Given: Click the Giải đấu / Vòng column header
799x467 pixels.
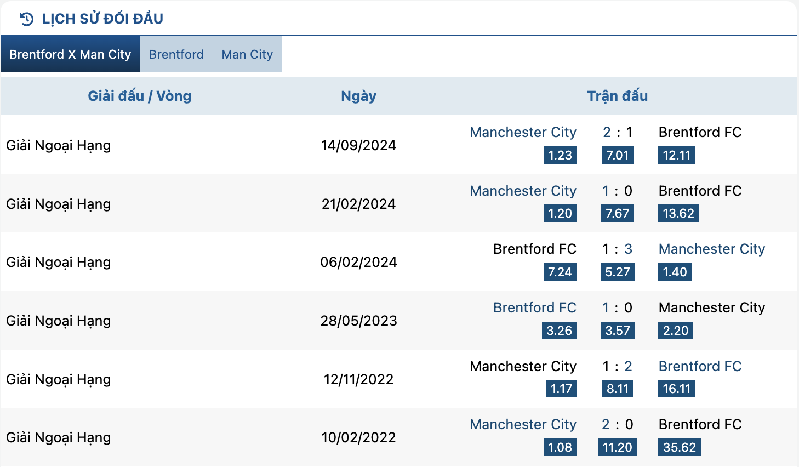Looking at the screenshot, I should pyautogui.click(x=140, y=96).
